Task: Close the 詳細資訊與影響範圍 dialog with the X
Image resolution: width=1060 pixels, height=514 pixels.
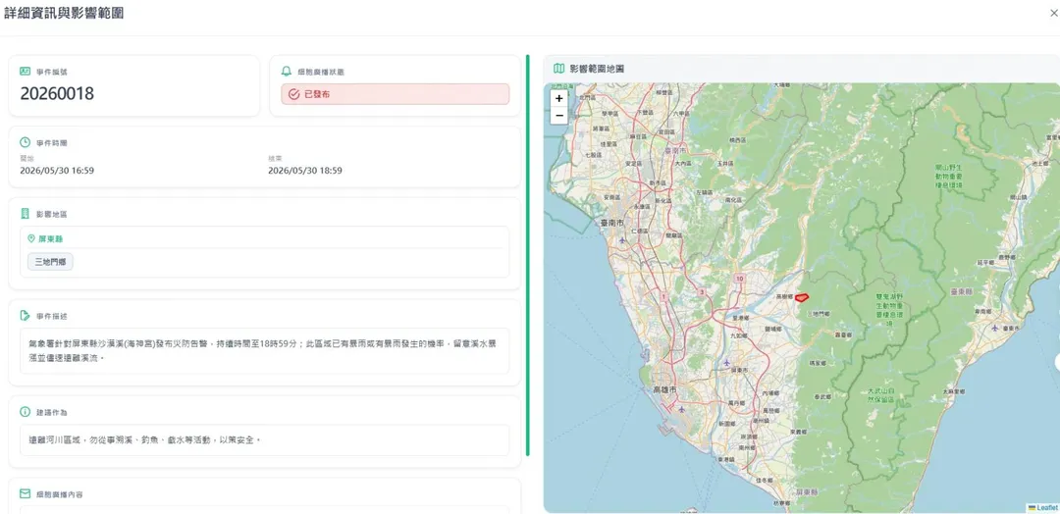Action: pyautogui.click(x=1054, y=13)
